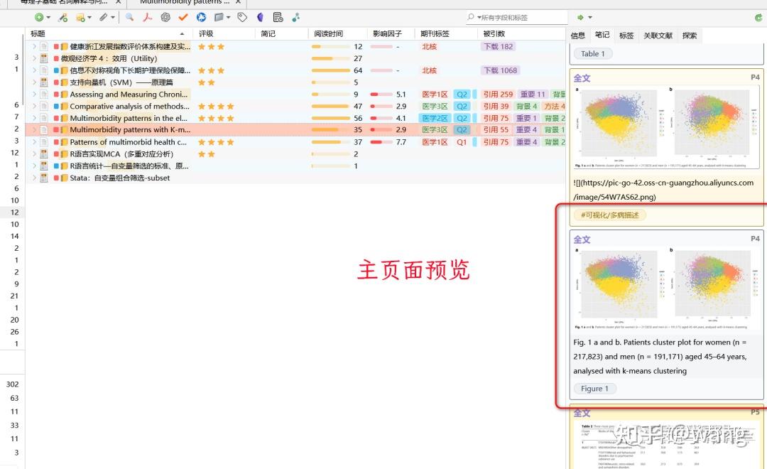This screenshot has width=767, height=469.
Task: Click the gray folder-style toolbar icon
Action: [x=219, y=17]
